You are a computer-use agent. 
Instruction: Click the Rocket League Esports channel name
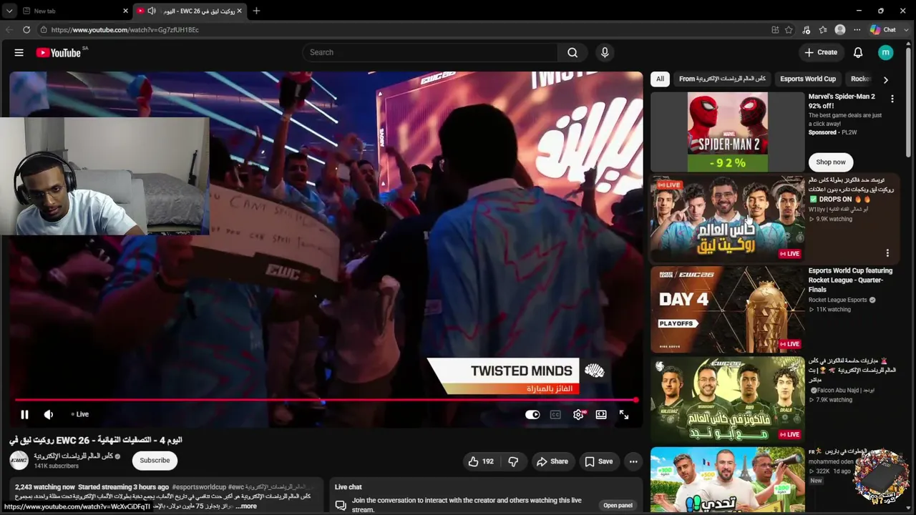(838, 300)
